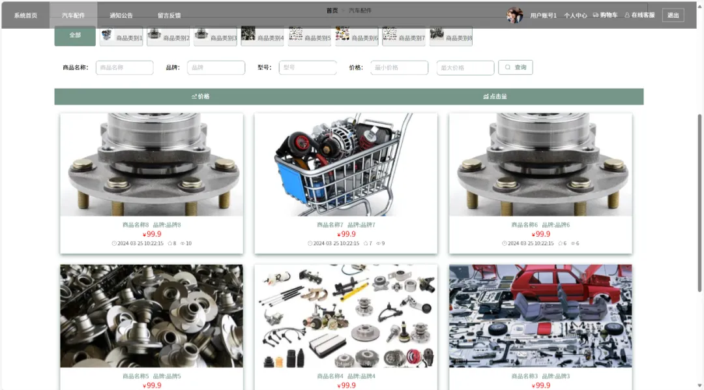Filter by 商品类别3

(x=216, y=36)
